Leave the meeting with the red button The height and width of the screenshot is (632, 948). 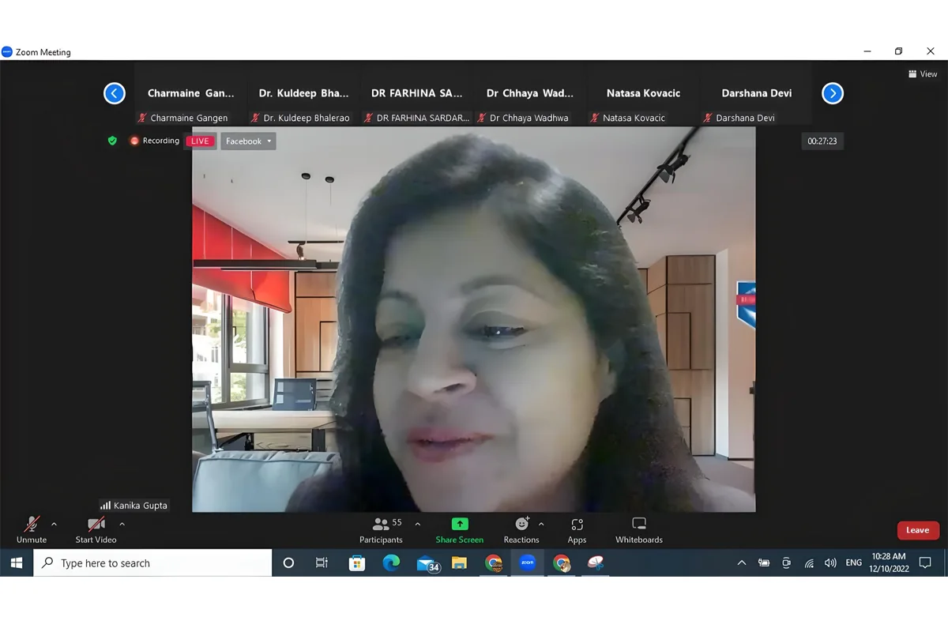pos(917,530)
